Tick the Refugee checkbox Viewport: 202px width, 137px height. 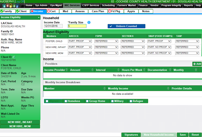131,101
